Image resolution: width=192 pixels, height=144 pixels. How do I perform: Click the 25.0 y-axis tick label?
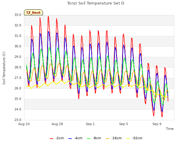point(18,99)
